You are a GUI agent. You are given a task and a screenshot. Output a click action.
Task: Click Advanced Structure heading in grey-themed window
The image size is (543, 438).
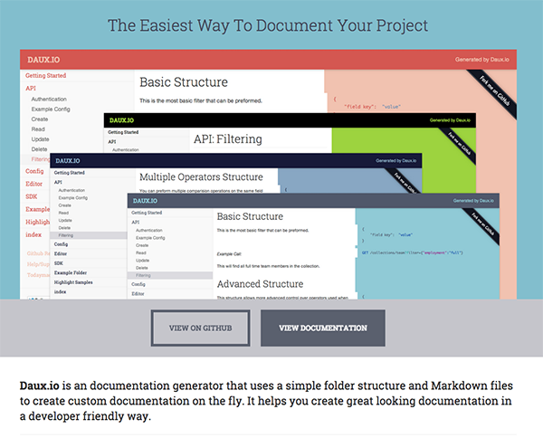(x=260, y=284)
